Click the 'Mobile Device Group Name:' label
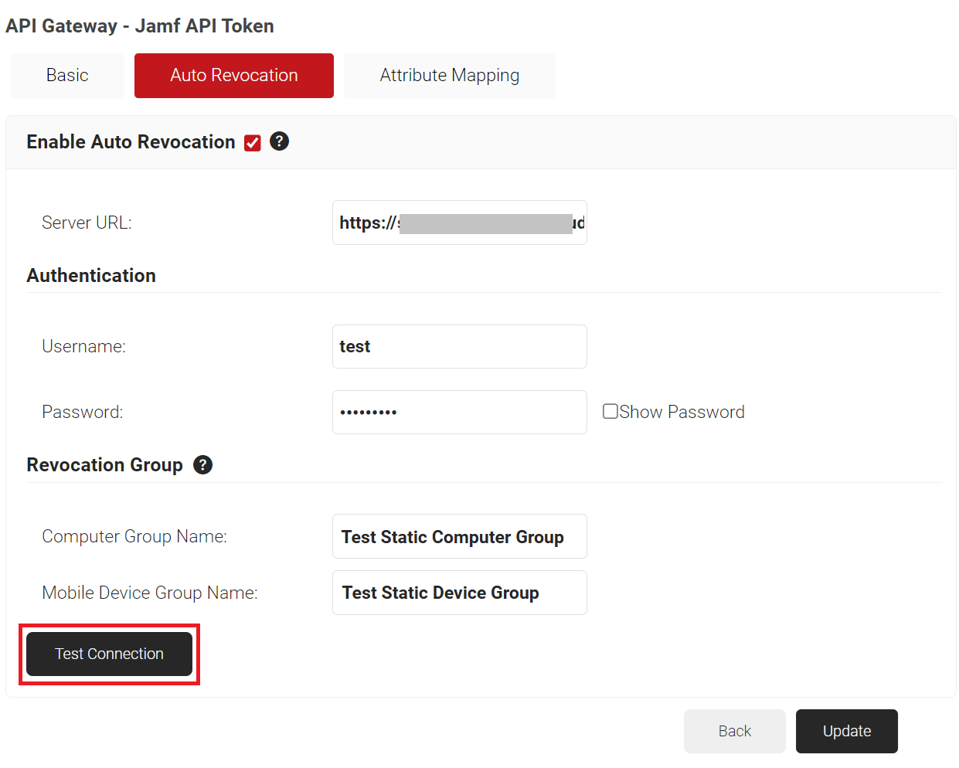The width and height of the screenshot is (959, 768). point(150,593)
